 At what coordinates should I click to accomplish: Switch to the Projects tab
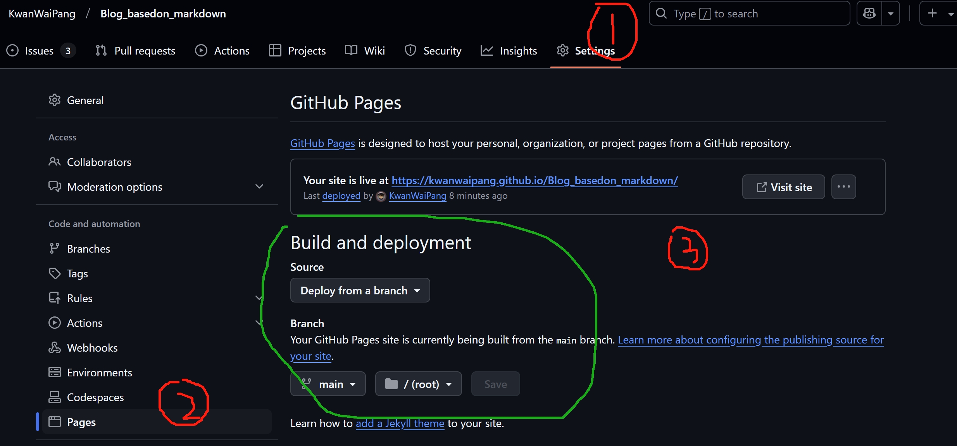pos(297,51)
